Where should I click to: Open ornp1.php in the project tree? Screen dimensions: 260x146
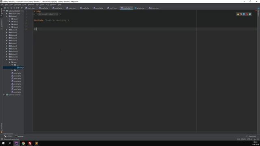coord(16,73)
